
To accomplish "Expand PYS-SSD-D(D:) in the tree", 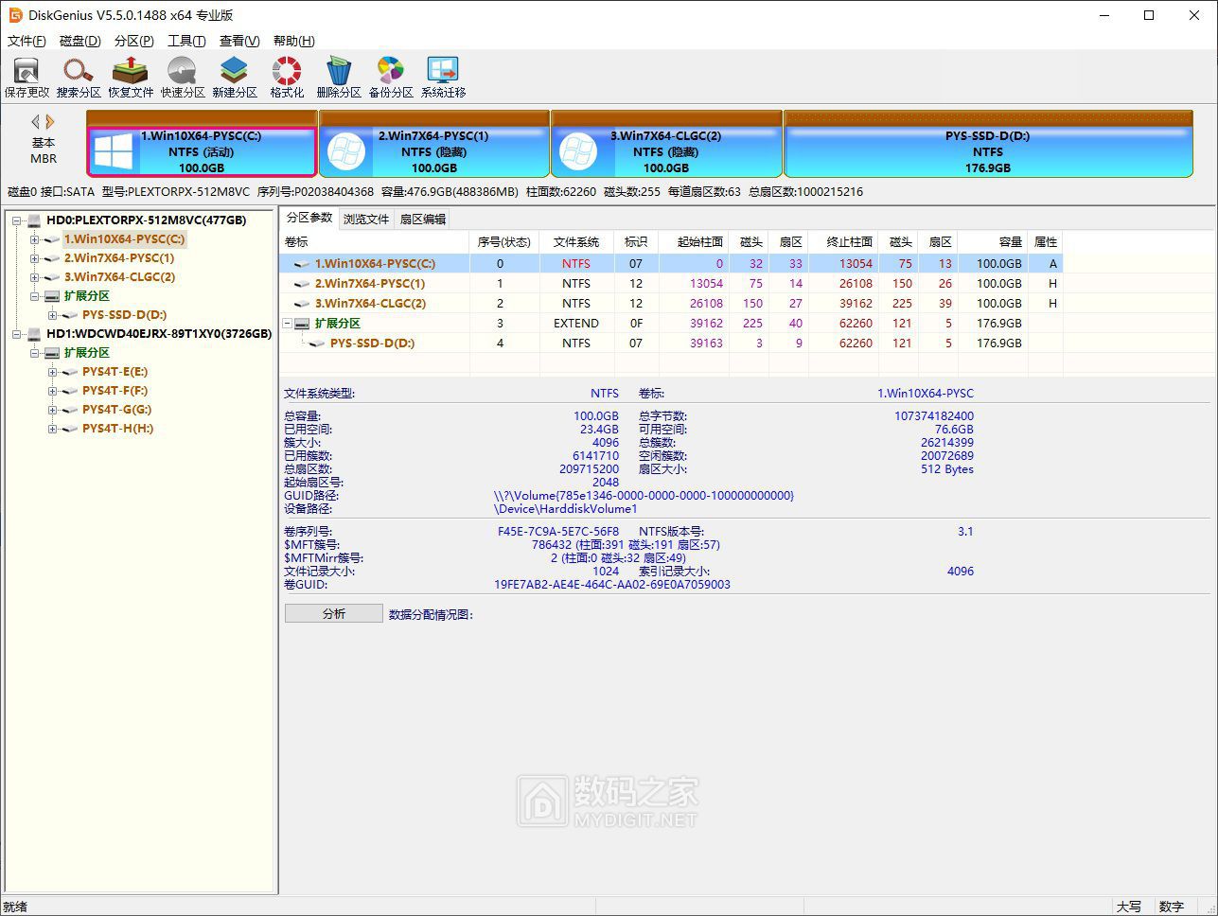I will click(53, 315).
